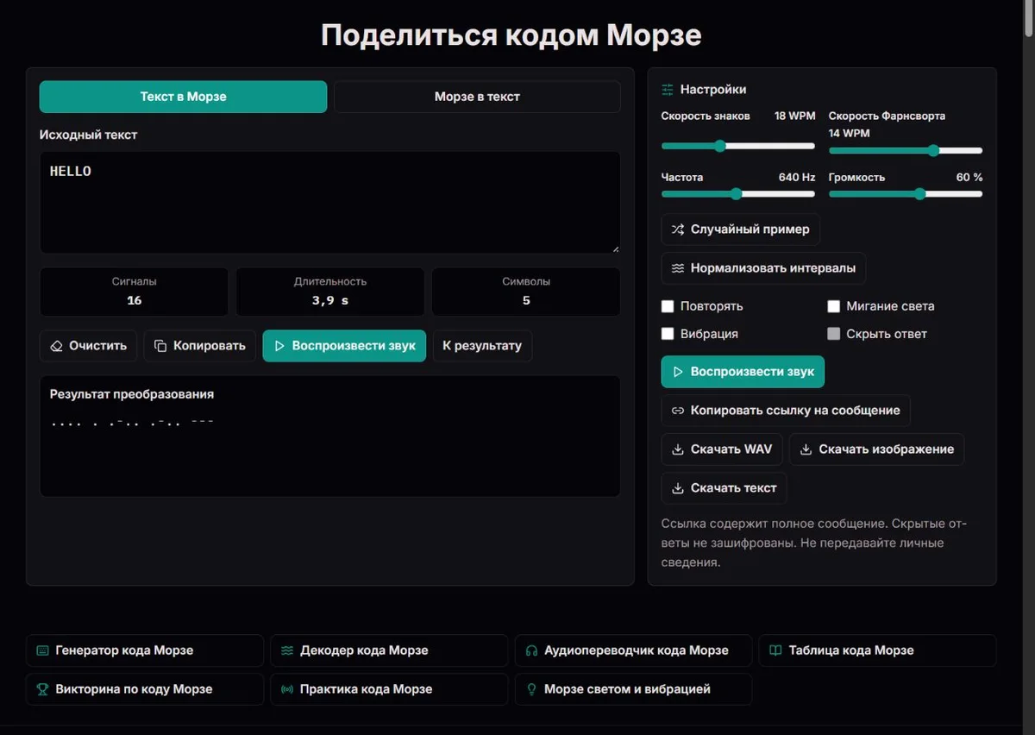Click the 60 % volume value

[x=969, y=177]
